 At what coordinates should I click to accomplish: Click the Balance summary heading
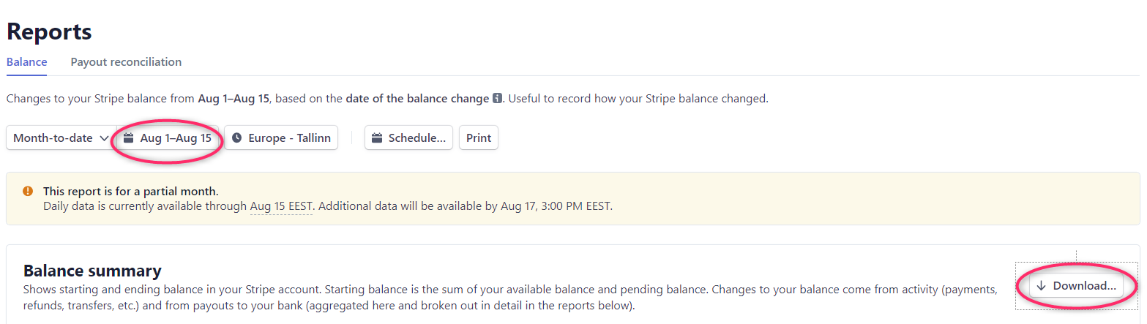click(92, 271)
